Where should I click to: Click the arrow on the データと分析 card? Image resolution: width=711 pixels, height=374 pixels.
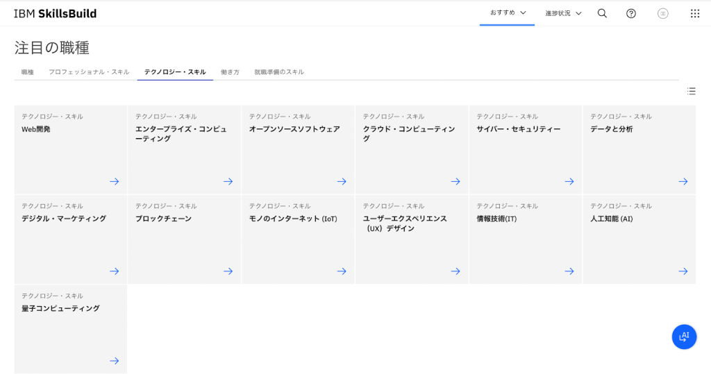[683, 181]
